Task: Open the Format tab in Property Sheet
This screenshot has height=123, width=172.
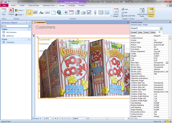Action: (x=134, y=32)
